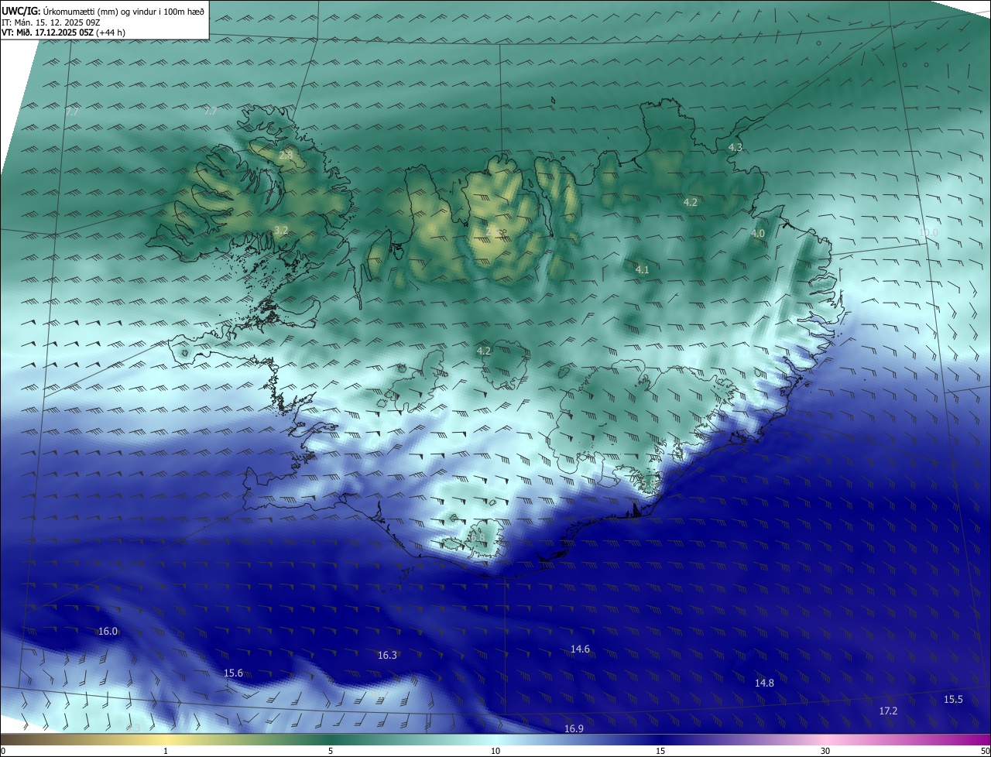Click the color bar tick label 10
The width and height of the screenshot is (991, 757).
(495, 752)
